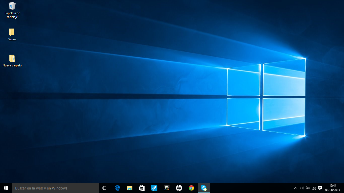Click the battery status icon
The image size is (344, 193).
coord(307,188)
